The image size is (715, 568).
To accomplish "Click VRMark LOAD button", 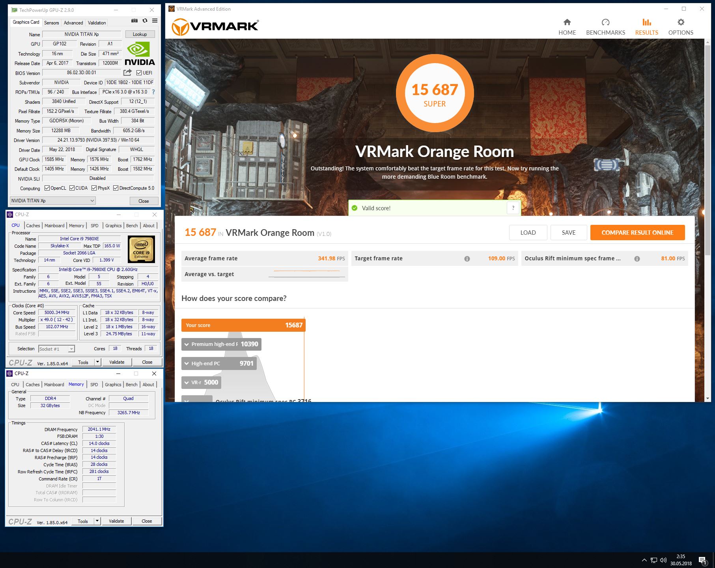I will coord(528,233).
